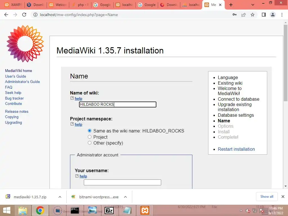The height and width of the screenshot is (216, 288).
Task: Open the Contribute link
Action: [13, 103]
